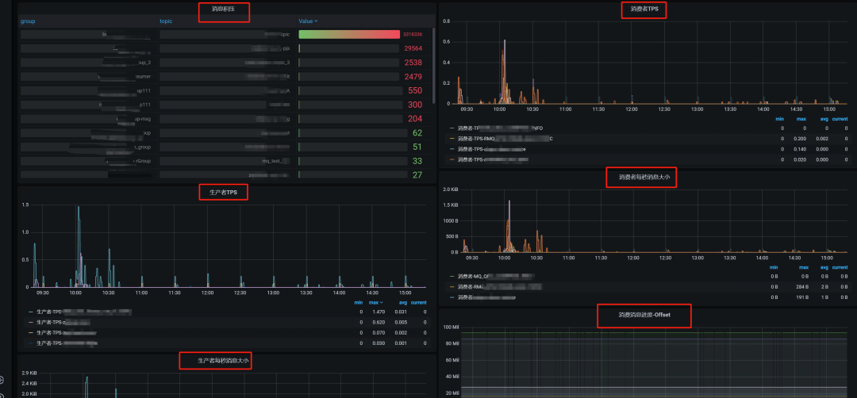Screen dimensions: 857x398
Task: Click the sort arrow beside max in 生产者TPS legend
Action: (x=381, y=302)
